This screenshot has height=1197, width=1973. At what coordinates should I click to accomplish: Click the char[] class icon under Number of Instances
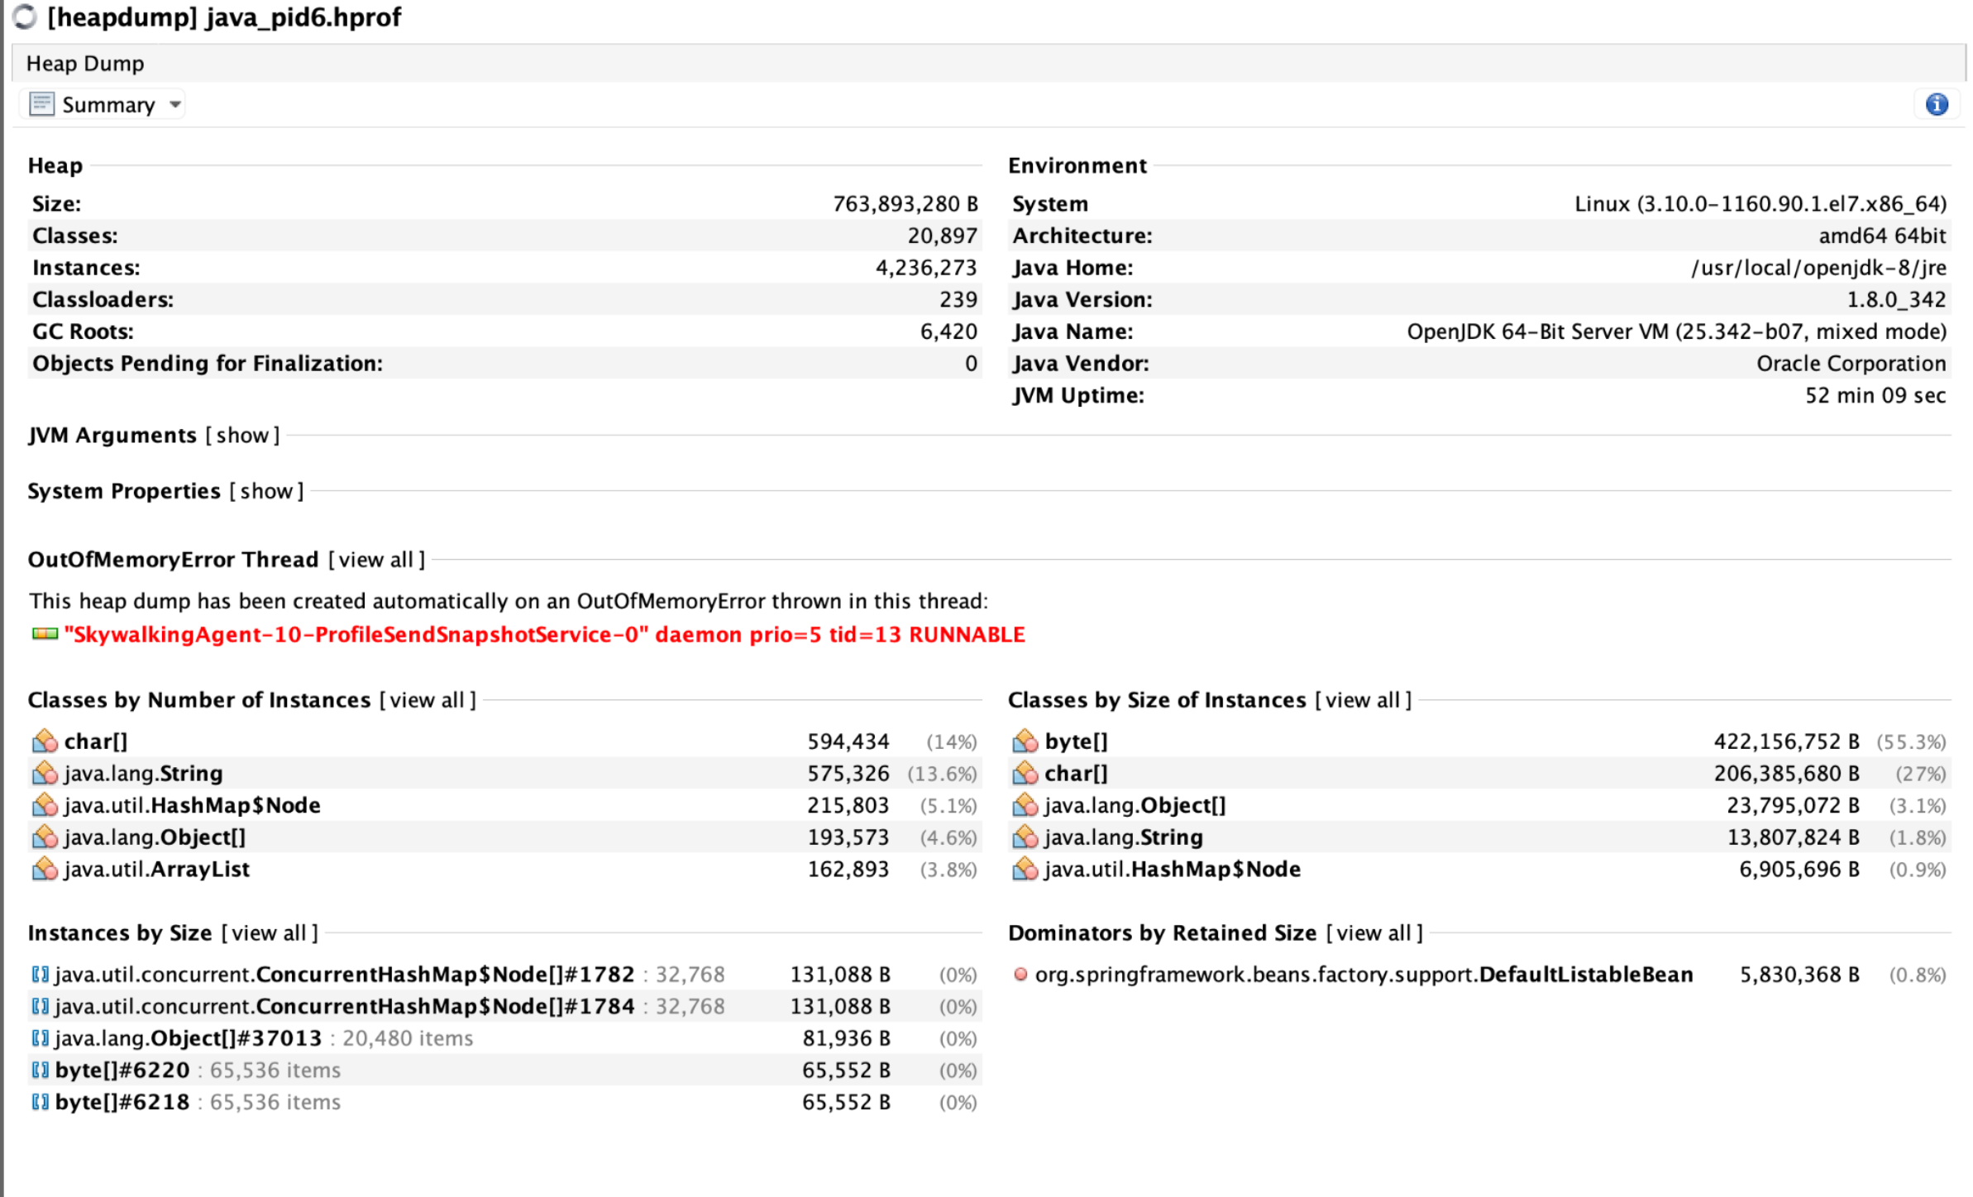[x=45, y=742]
